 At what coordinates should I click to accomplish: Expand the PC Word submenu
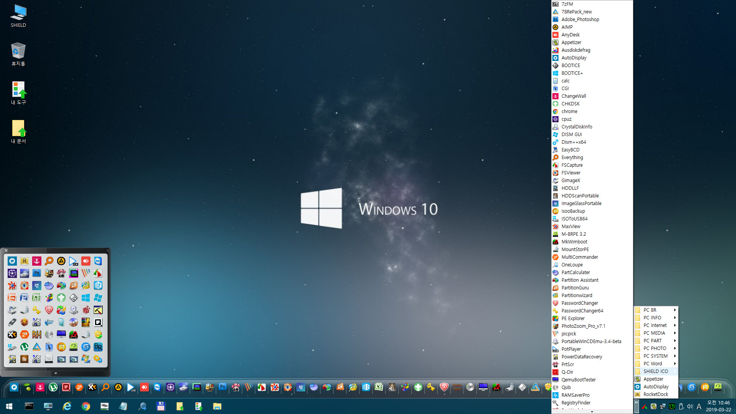coord(656,363)
